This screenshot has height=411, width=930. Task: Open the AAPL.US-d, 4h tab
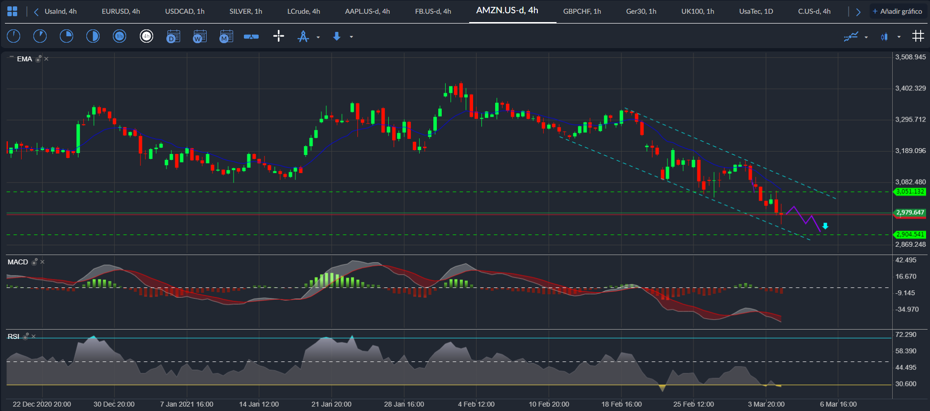point(368,11)
